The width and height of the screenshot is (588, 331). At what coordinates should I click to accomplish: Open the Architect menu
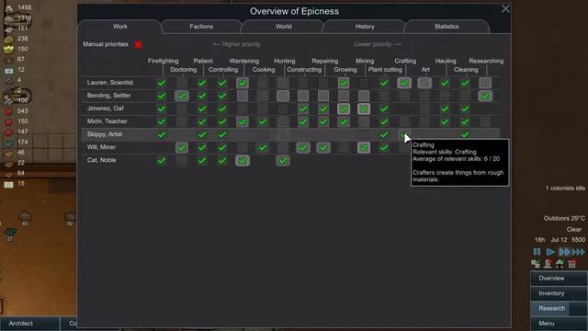[x=29, y=324]
